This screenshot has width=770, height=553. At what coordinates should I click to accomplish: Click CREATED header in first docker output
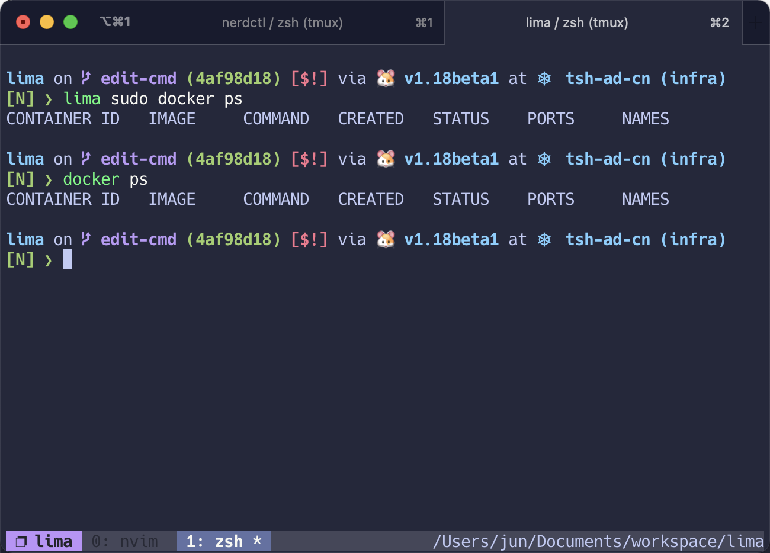tap(371, 118)
